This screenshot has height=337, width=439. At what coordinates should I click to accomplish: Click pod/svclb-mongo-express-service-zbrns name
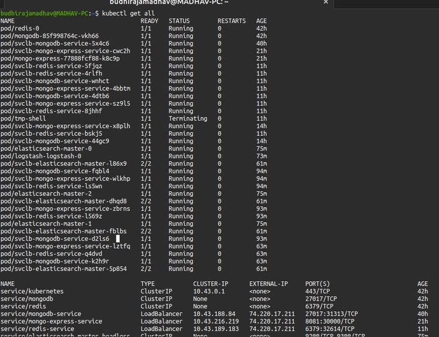click(65, 209)
